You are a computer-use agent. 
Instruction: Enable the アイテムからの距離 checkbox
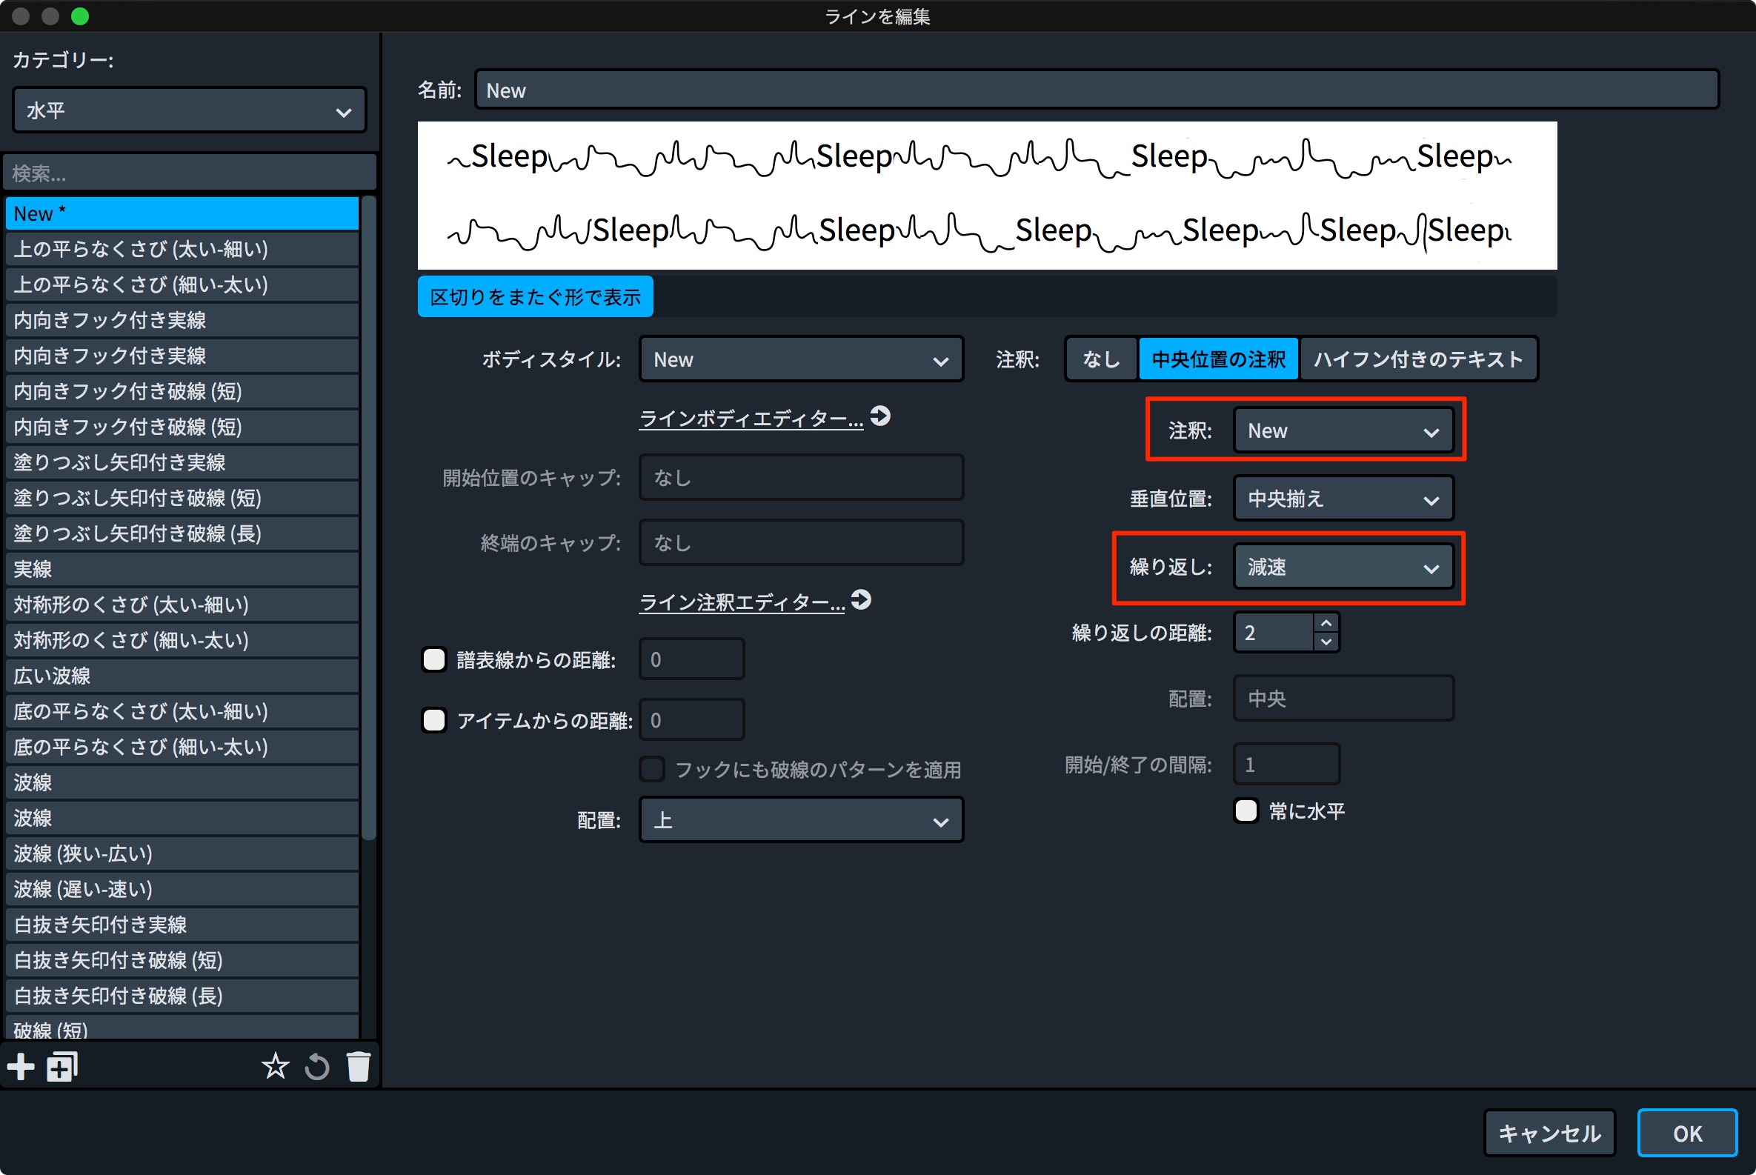tap(434, 720)
